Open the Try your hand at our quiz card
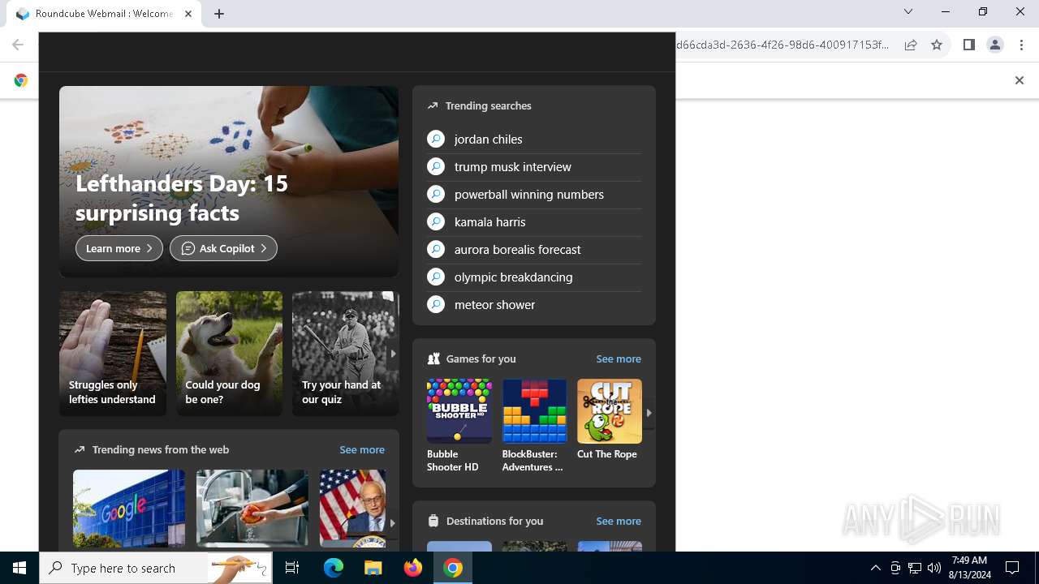 (x=345, y=354)
